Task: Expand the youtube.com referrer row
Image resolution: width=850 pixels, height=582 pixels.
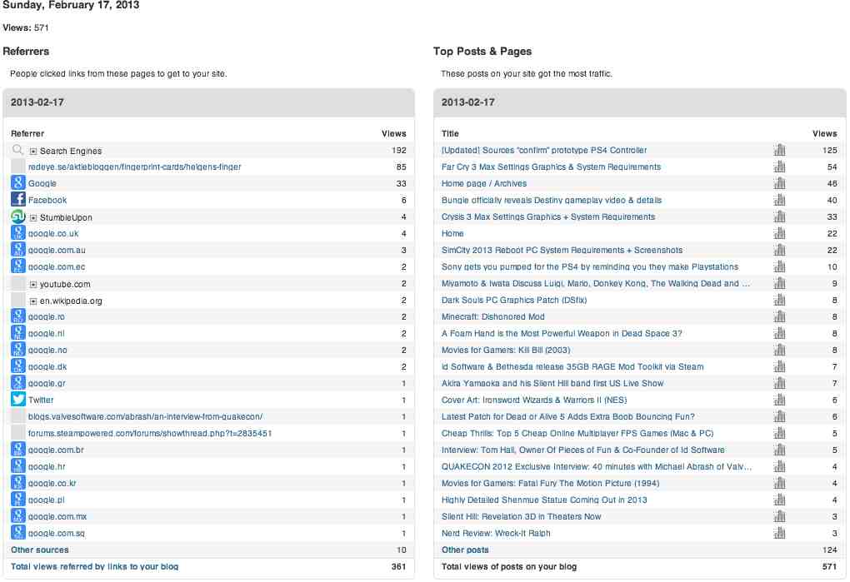Action: click(x=33, y=284)
